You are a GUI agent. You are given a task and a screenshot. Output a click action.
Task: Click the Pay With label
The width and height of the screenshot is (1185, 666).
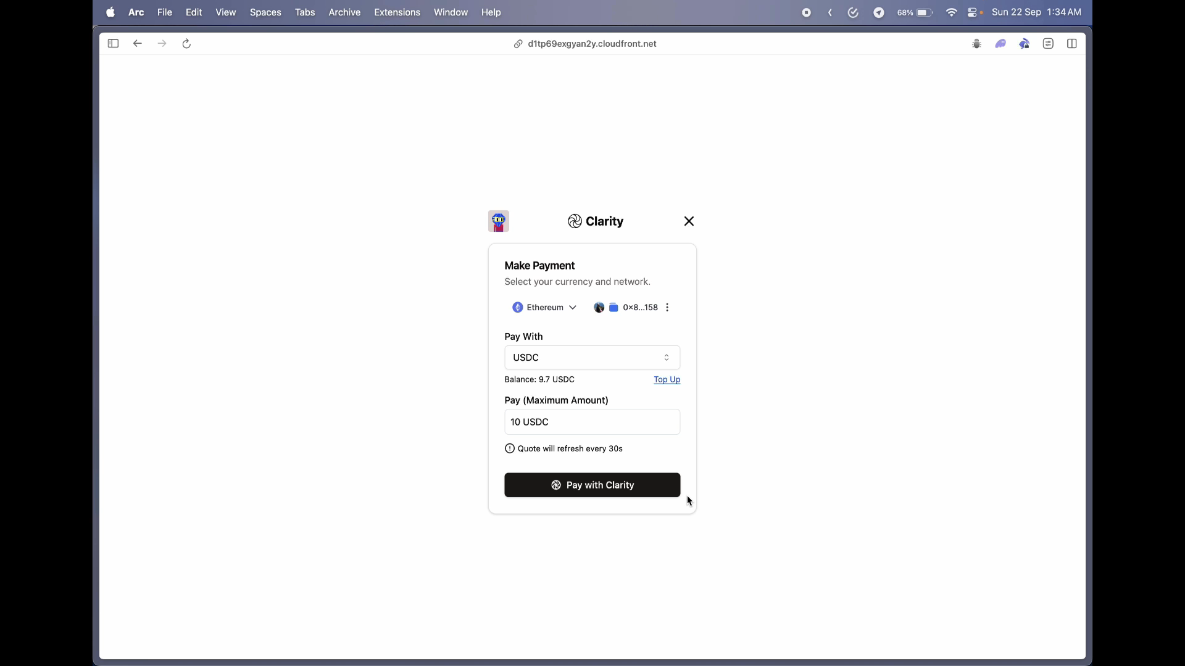pyautogui.click(x=523, y=337)
